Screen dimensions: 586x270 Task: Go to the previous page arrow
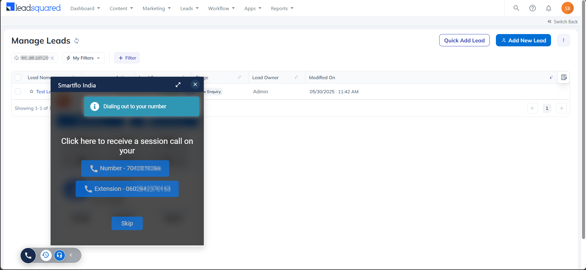coord(532,108)
